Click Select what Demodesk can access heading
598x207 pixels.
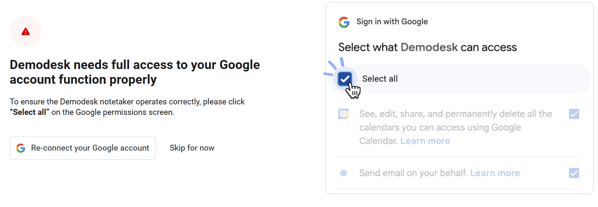tap(427, 47)
